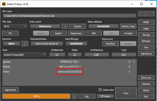Screen dimensions: 157x101
Task: Click the SizeOfImage value 00008000
Action: tap(76, 44)
